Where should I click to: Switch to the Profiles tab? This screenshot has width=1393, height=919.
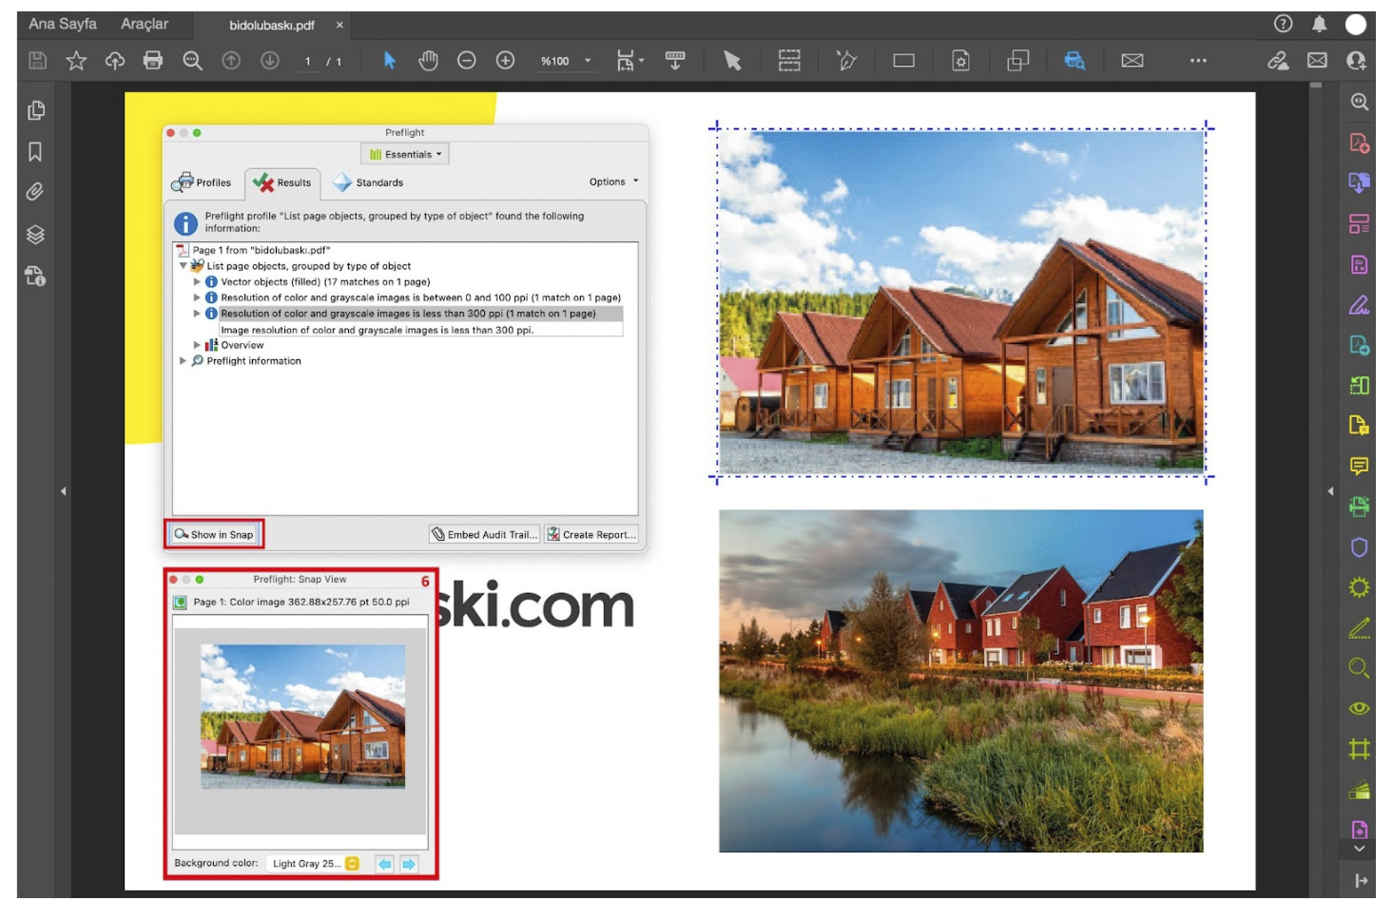point(202,182)
